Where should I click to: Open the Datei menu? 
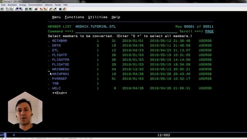(x=3, y=5)
